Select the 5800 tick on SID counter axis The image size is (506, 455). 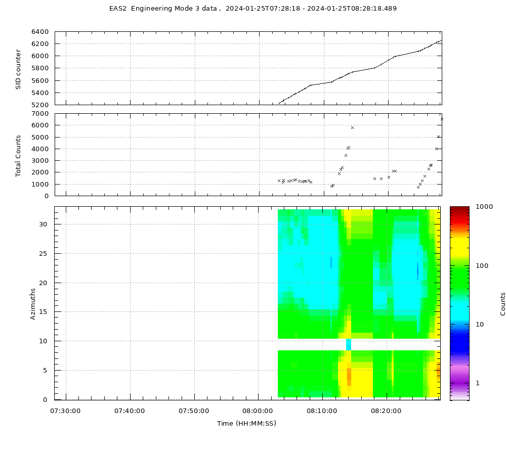(x=40, y=68)
